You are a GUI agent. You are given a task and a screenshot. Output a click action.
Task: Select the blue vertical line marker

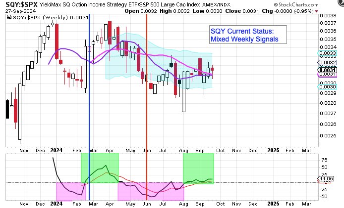tap(89, 99)
